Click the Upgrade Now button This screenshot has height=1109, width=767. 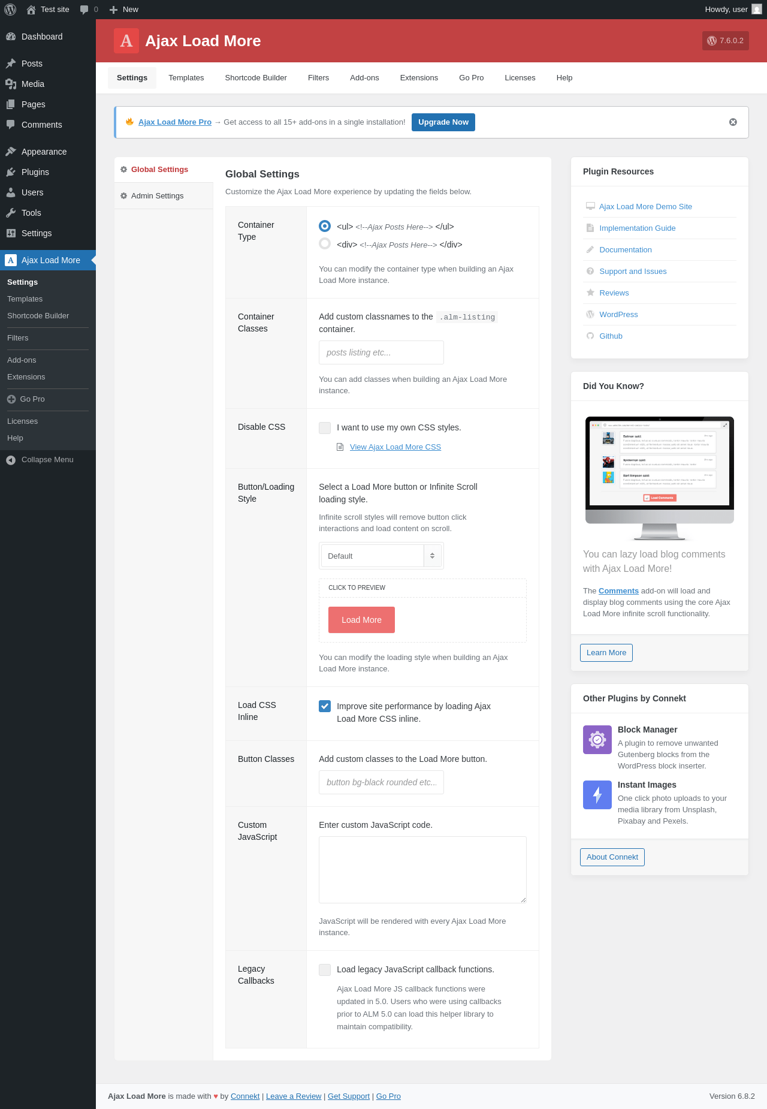click(443, 122)
